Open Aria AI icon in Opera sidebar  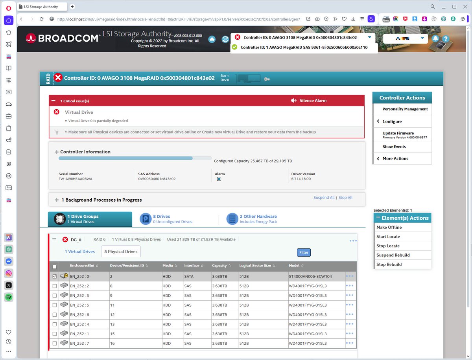tap(9, 237)
